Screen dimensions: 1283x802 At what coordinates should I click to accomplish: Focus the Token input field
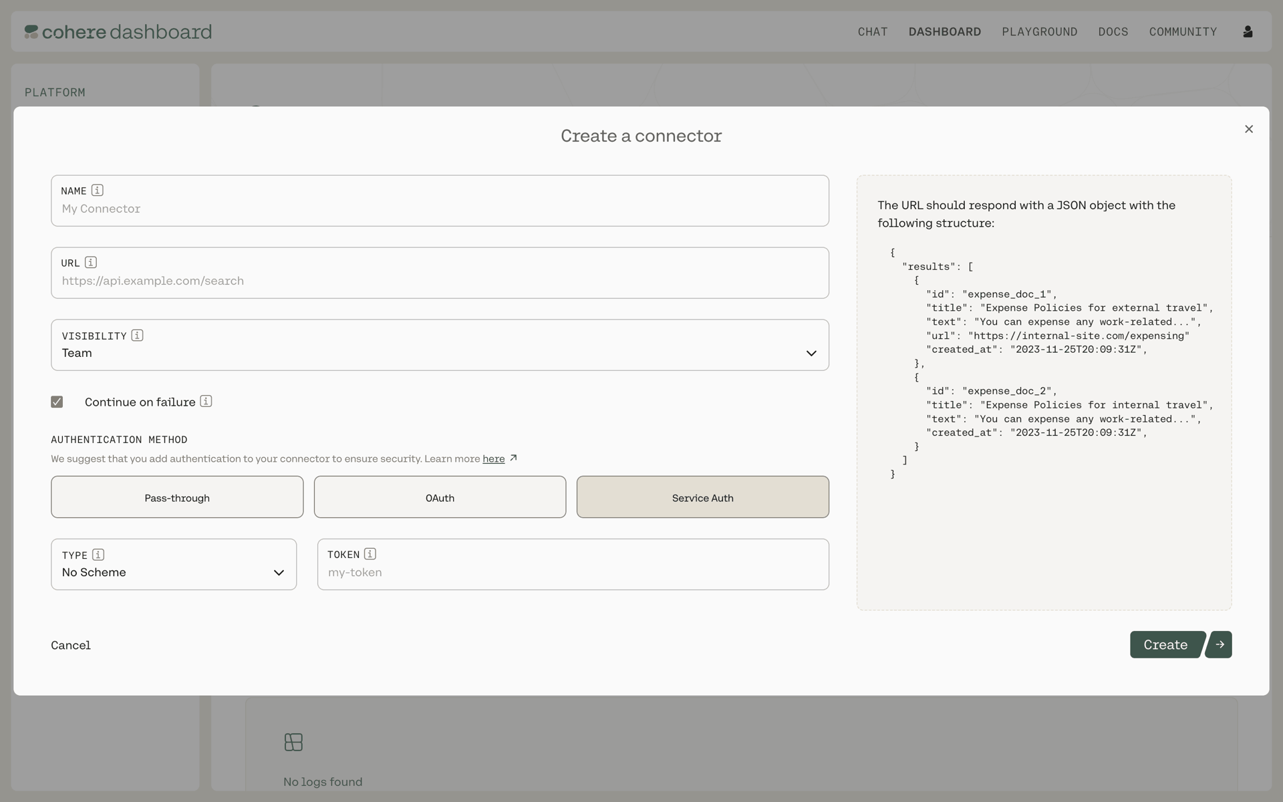coord(573,564)
